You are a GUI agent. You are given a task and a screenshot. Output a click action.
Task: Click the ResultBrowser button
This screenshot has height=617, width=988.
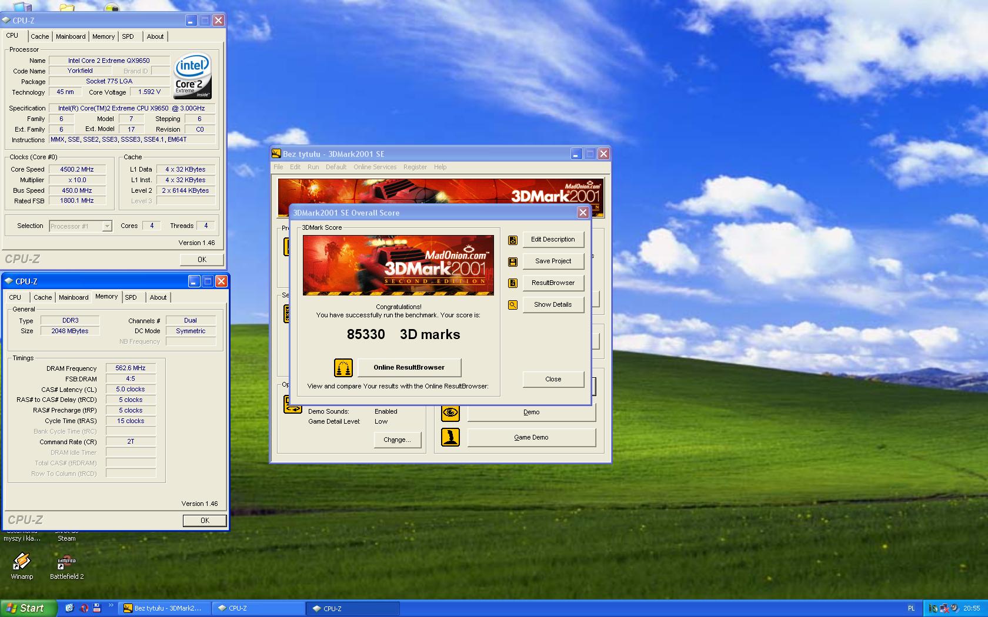(553, 283)
